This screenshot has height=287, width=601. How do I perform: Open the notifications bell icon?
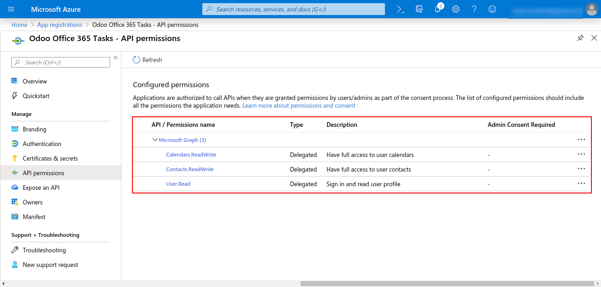(438, 9)
